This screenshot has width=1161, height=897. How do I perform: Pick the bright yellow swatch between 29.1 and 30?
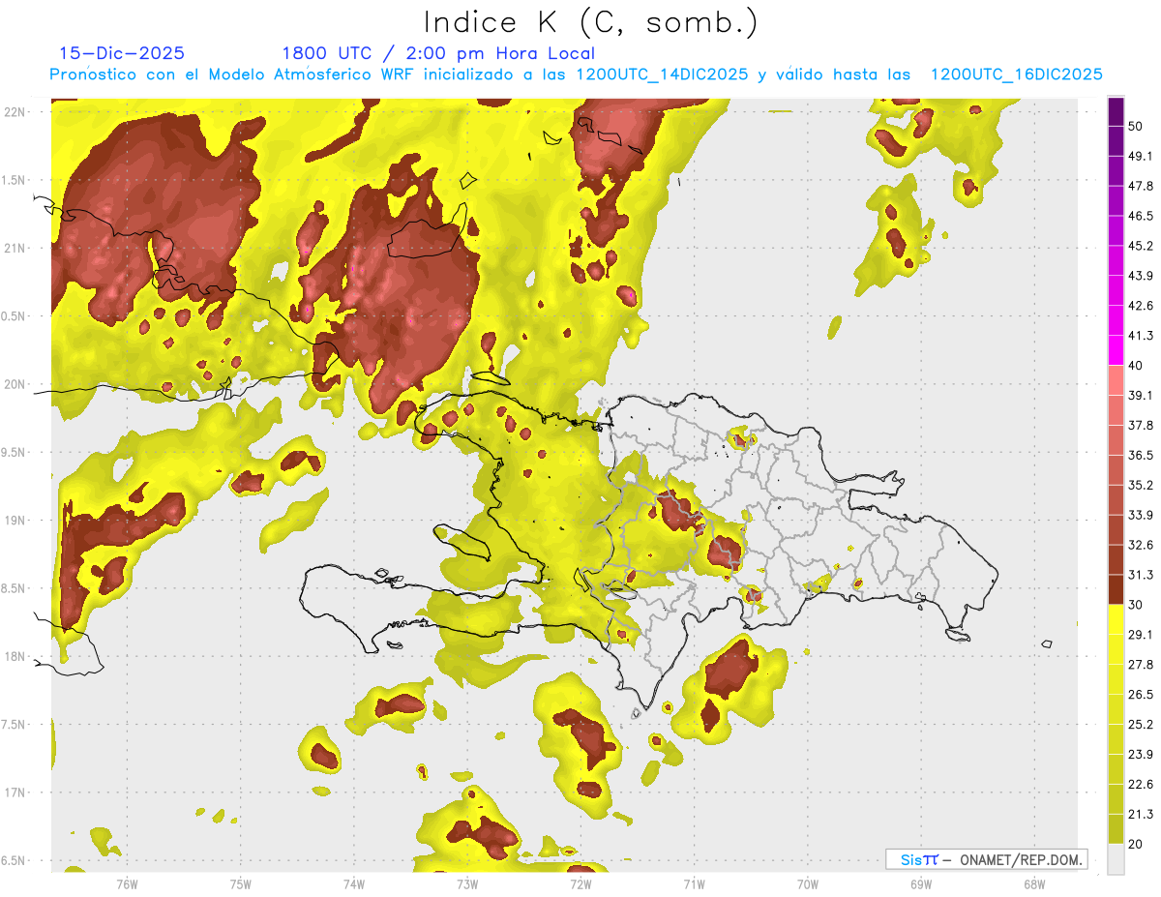[x=1116, y=620]
